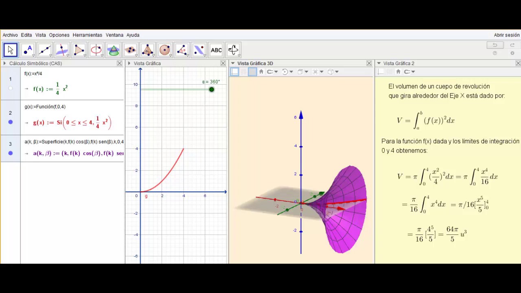Select the cone Intersect surfaces tool
Viewport: 521px width, 293px height.
(113, 50)
